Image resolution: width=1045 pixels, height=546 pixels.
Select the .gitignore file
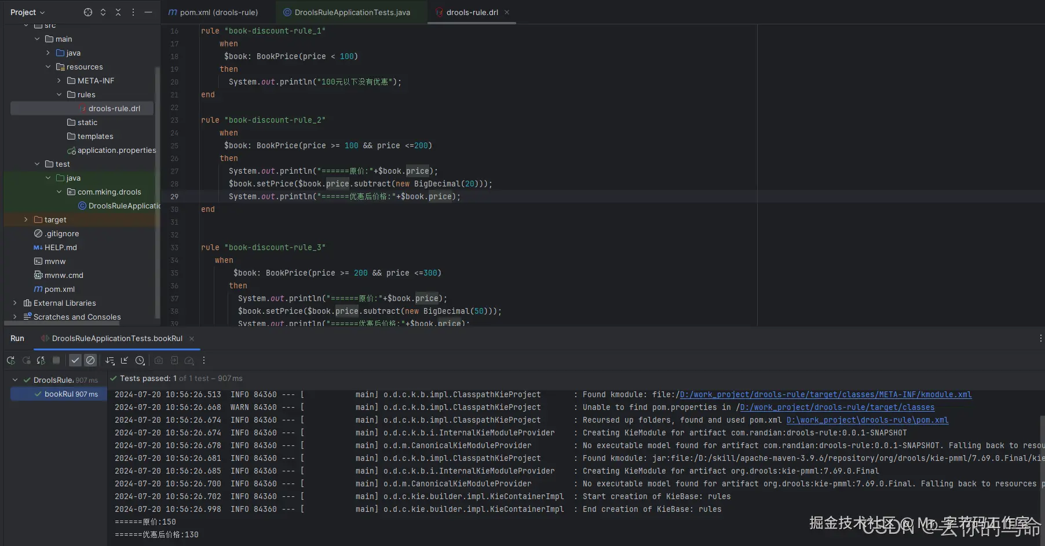click(56, 233)
